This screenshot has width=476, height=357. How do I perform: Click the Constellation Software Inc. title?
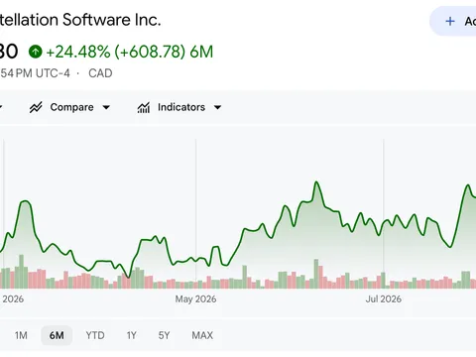[x=80, y=20]
